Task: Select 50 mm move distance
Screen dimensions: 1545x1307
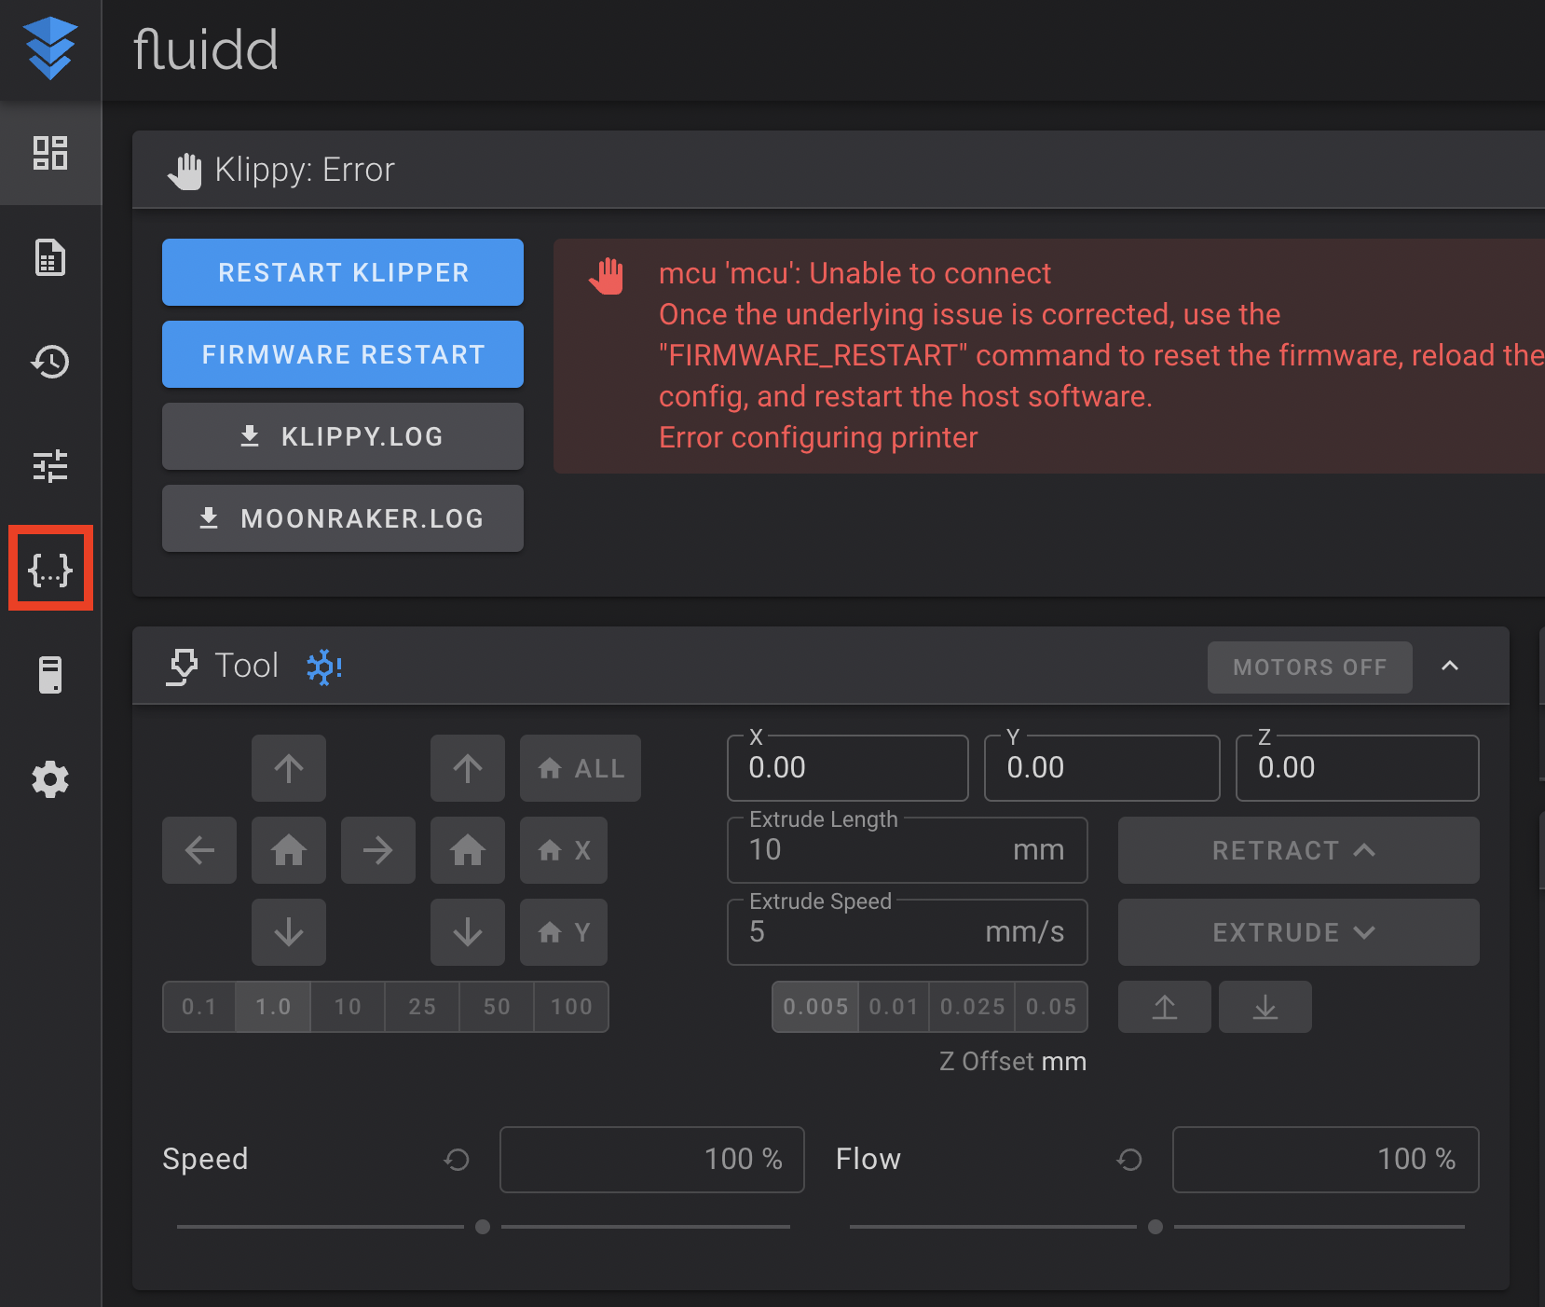Action: tap(497, 1007)
